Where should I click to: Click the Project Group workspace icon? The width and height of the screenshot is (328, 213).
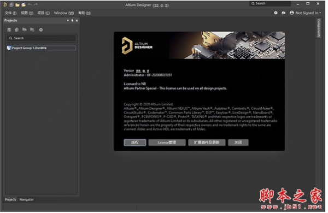click(x=9, y=48)
